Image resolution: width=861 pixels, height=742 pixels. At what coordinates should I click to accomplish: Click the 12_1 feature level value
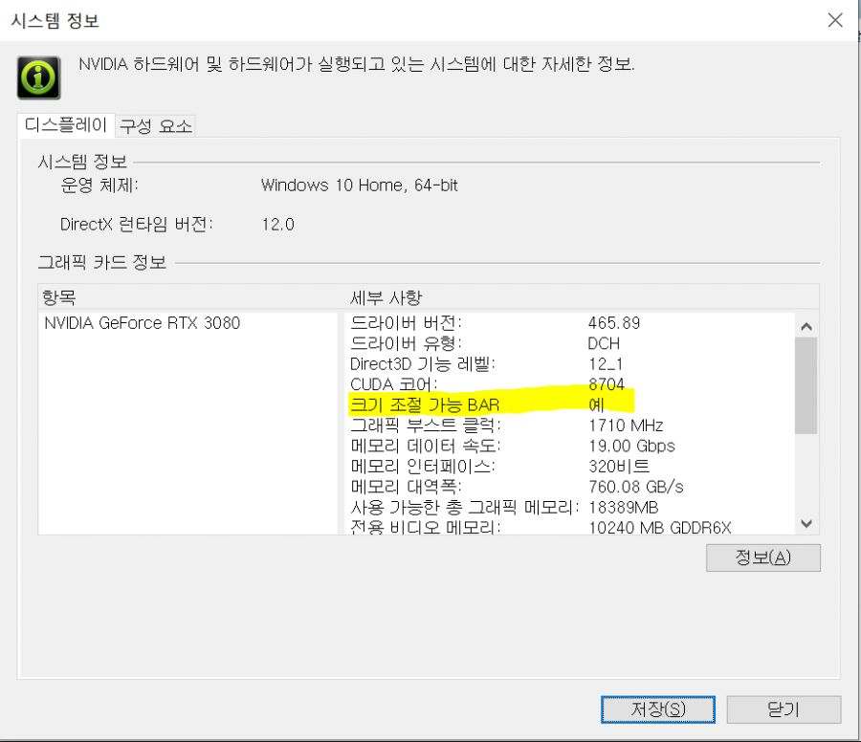pos(606,364)
